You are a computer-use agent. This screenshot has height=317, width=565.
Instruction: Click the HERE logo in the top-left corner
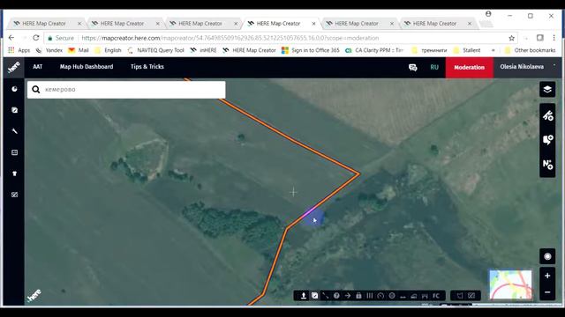14,67
